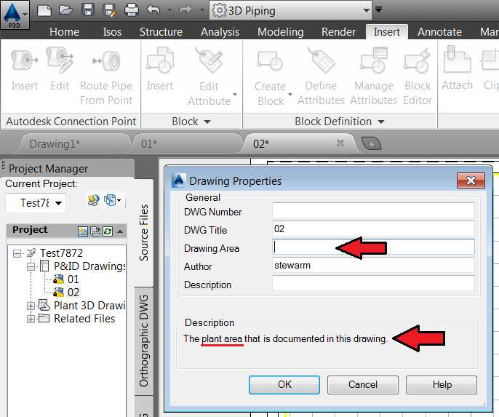Select the Annotate ribbon tab
499x417 pixels.
pos(439,32)
